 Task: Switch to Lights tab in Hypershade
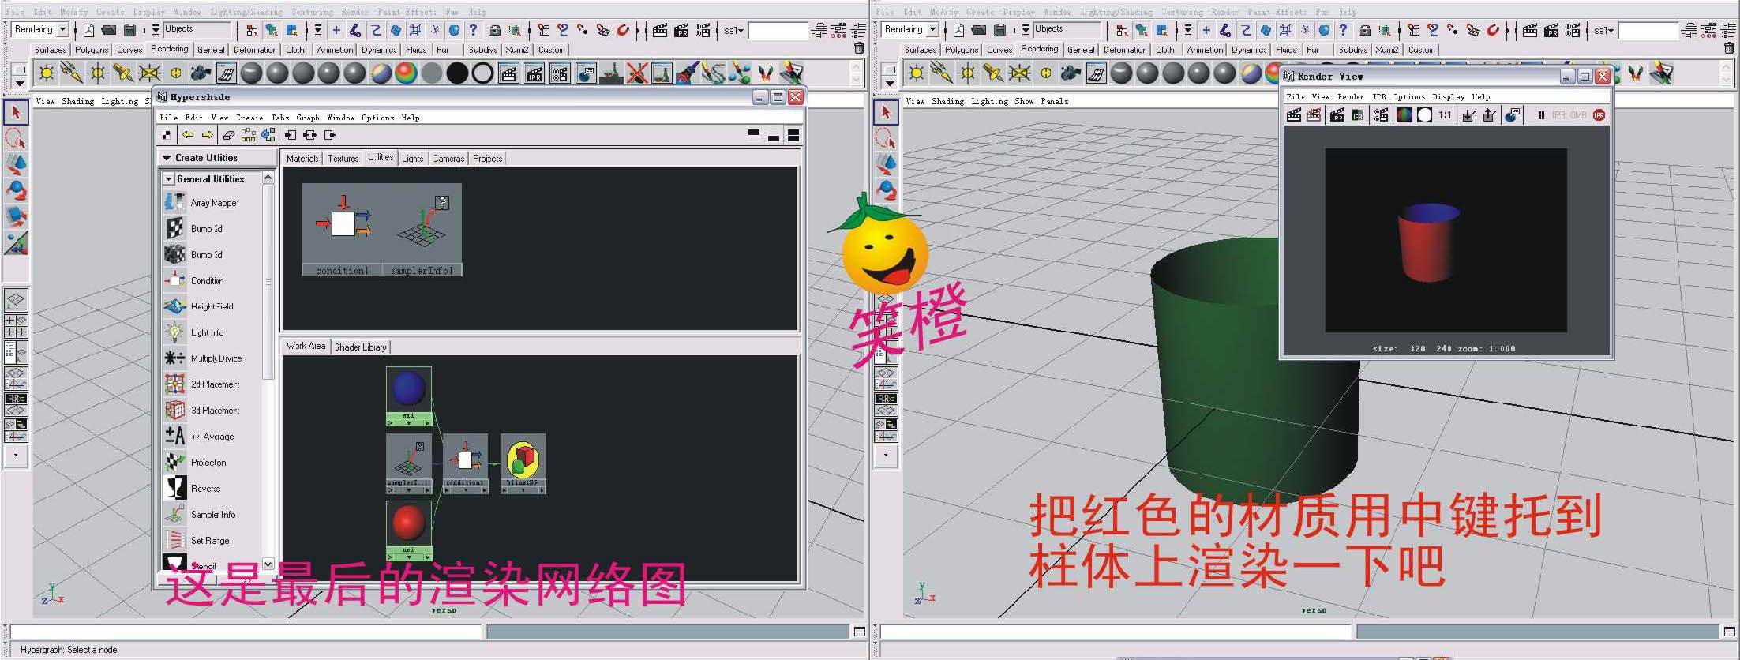coord(413,159)
